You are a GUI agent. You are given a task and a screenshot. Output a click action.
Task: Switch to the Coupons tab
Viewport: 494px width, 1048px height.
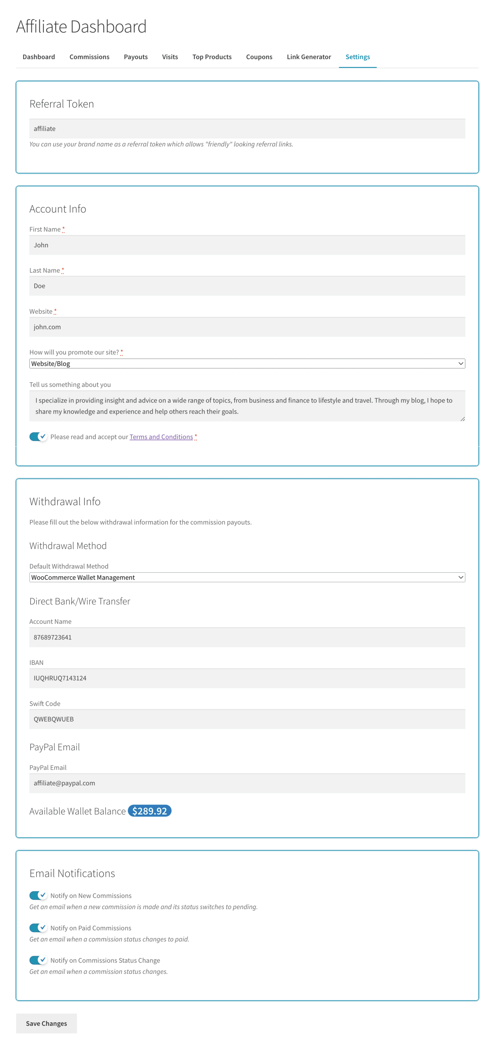coord(259,57)
